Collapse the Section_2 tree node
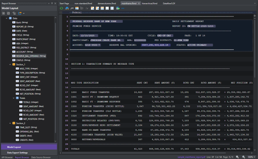258x159 pixels. click(x=10, y=123)
